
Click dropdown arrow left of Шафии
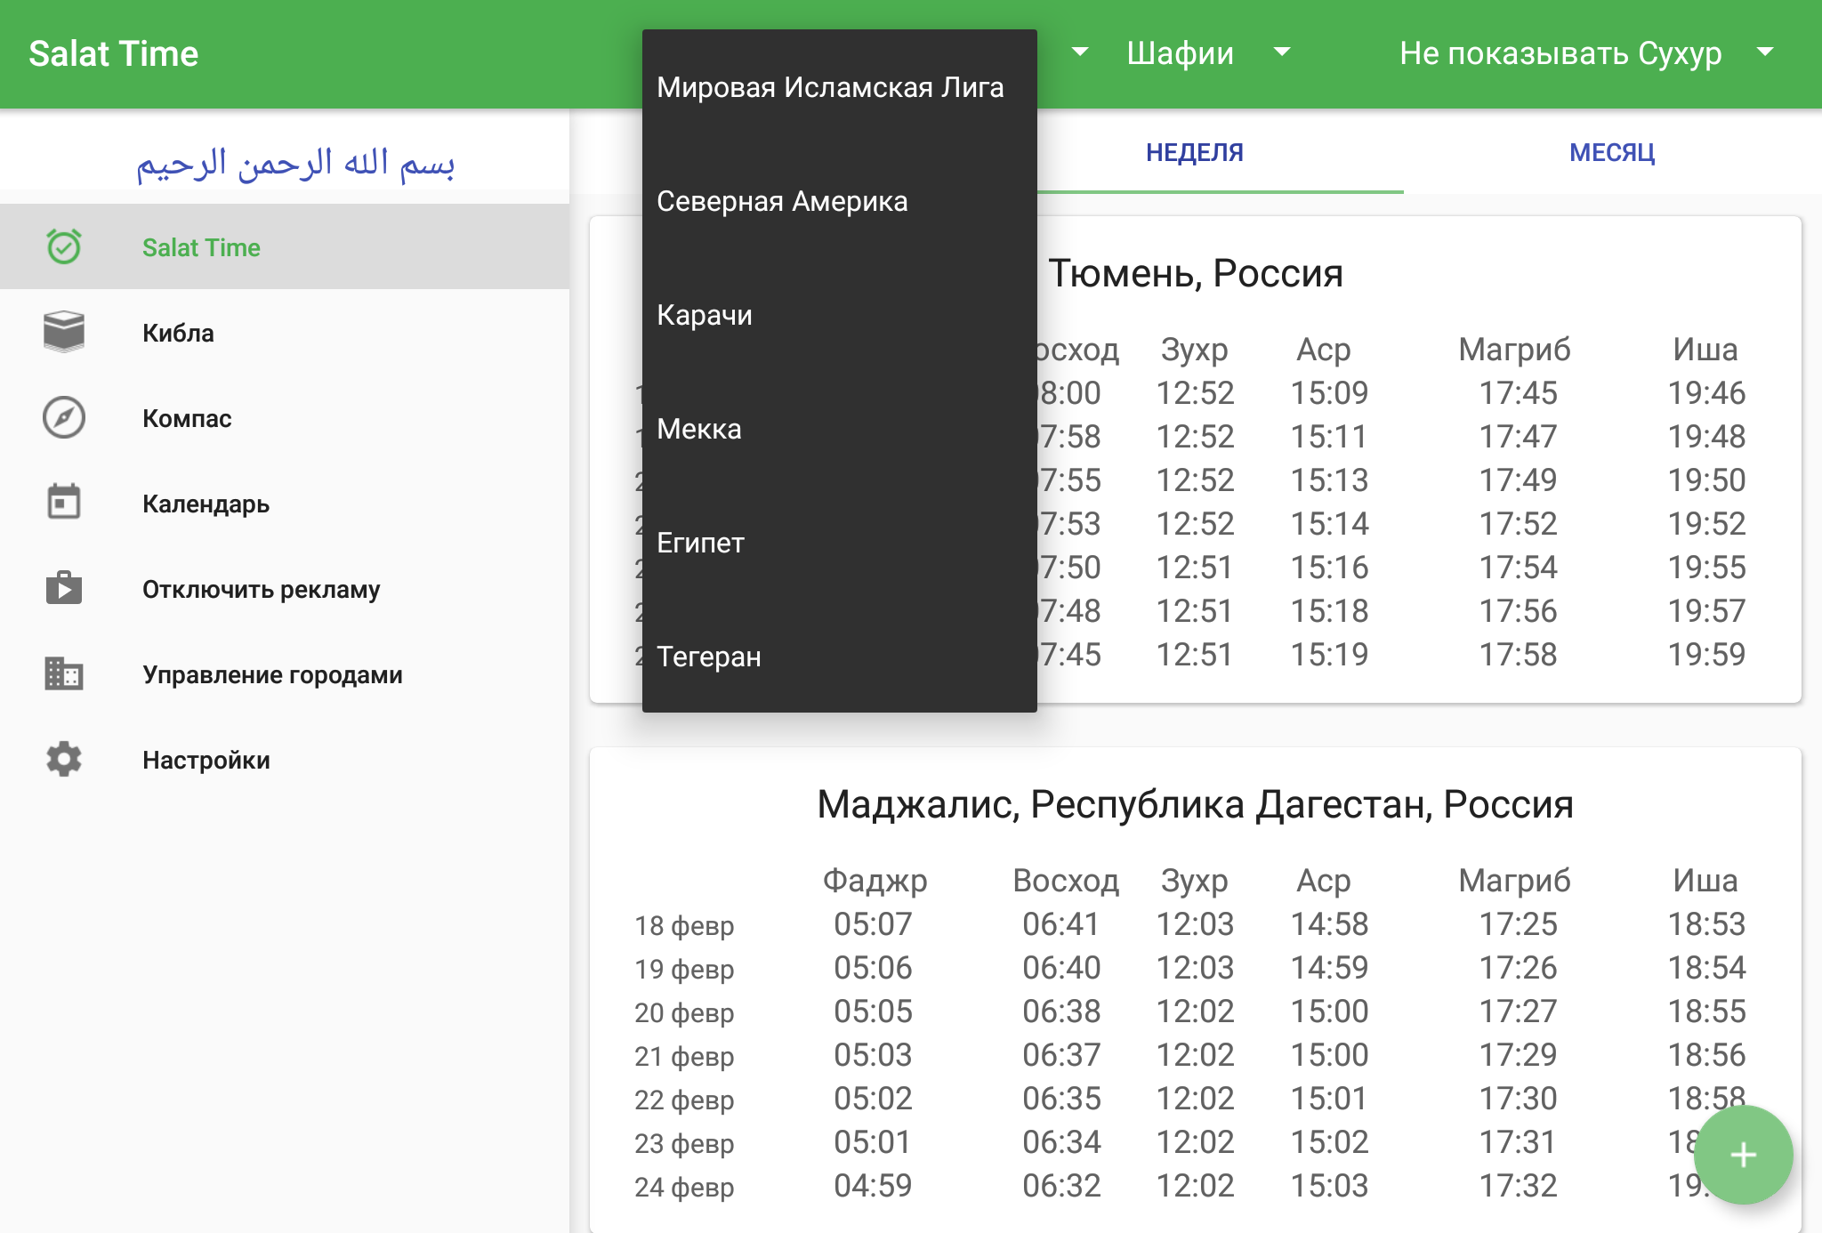point(1080,52)
